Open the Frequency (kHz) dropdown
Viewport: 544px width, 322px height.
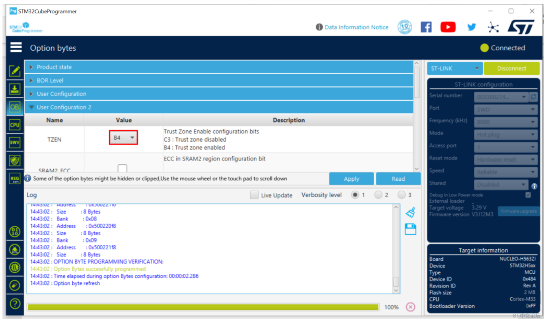pos(506,122)
